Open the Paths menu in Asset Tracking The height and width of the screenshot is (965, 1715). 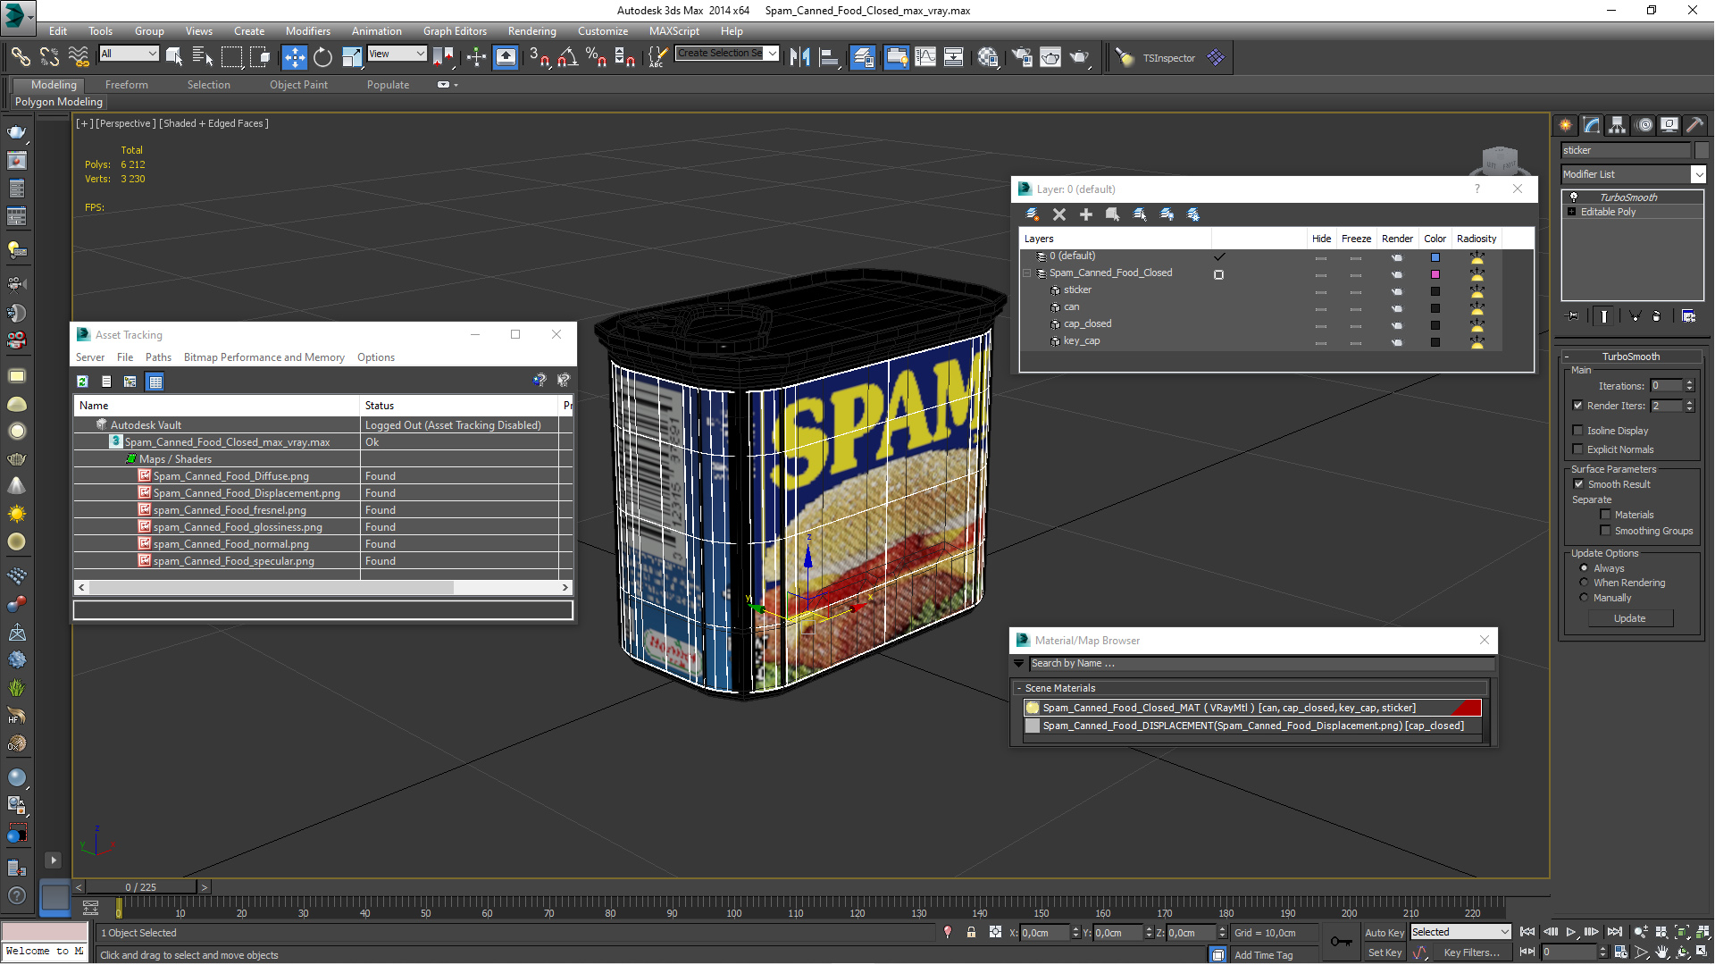pos(158,357)
